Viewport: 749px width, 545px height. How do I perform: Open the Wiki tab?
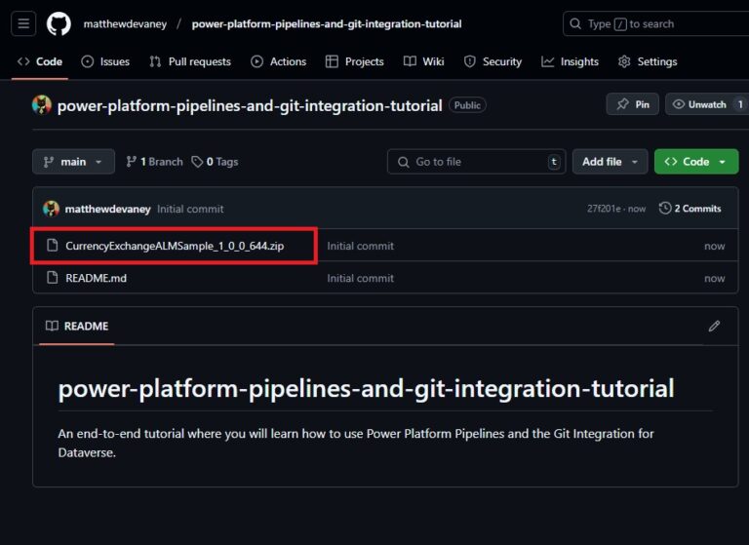tap(423, 61)
